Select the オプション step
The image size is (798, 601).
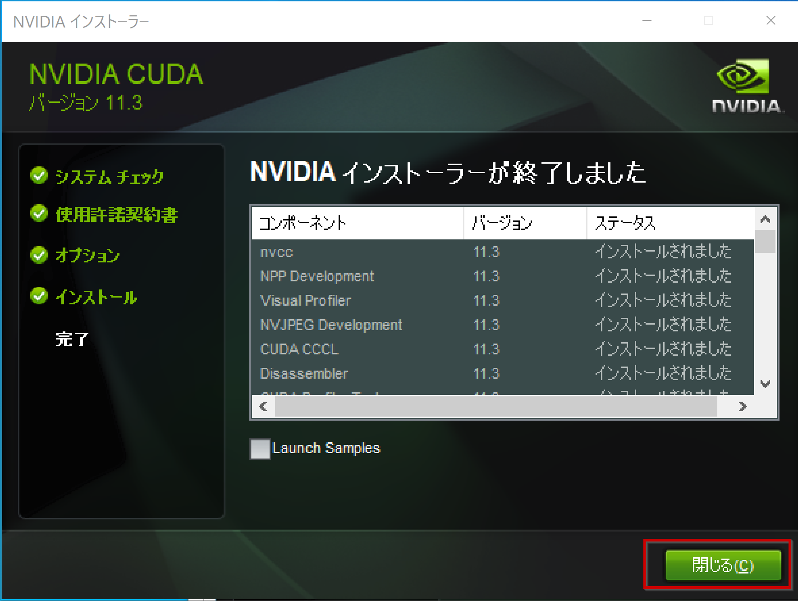[87, 255]
